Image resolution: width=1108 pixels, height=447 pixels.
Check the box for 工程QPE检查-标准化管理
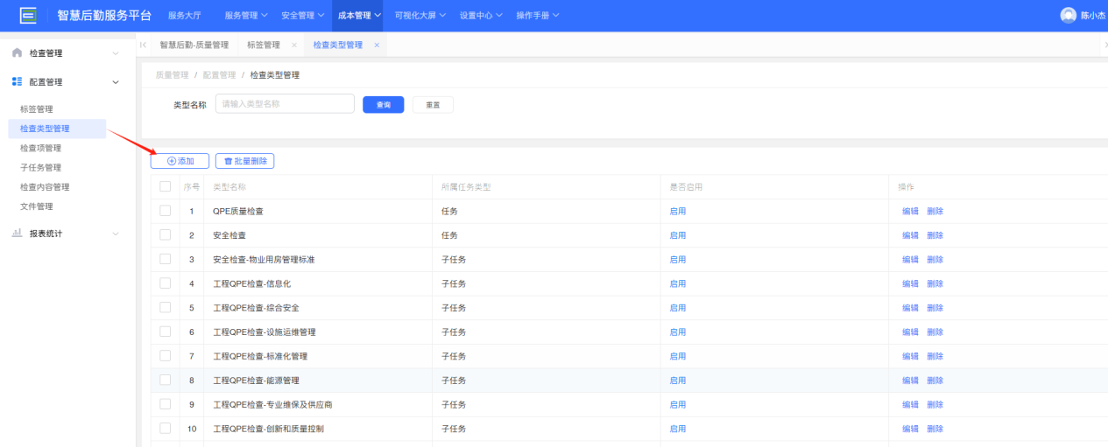pos(166,356)
